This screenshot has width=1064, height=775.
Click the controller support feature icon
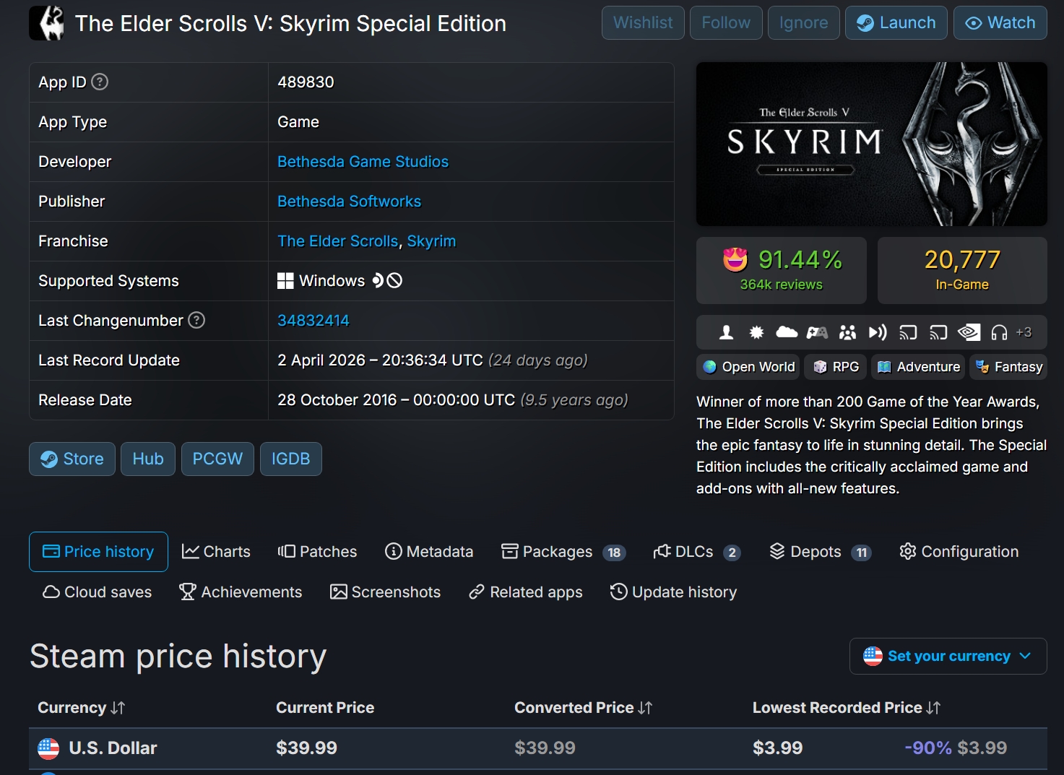(817, 332)
